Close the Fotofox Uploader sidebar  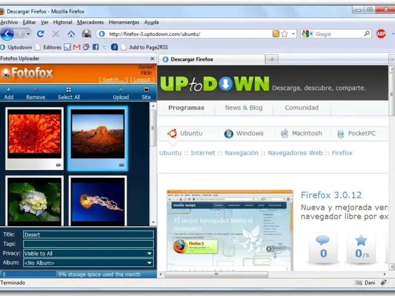tap(152, 59)
